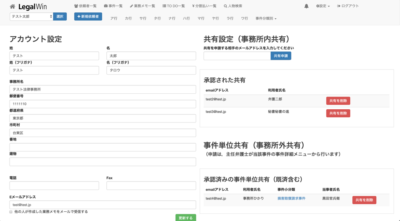This screenshot has width=400, height=221.
Task: Select the マ行 filter tab
Action: (201, 18)
